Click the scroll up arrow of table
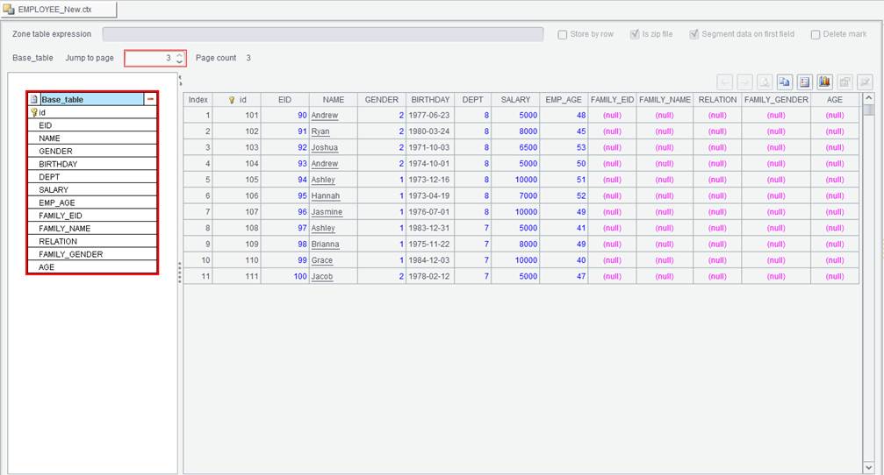Image resolution: width=884 pixels, height=475 pixels. [x=869, y=98]
